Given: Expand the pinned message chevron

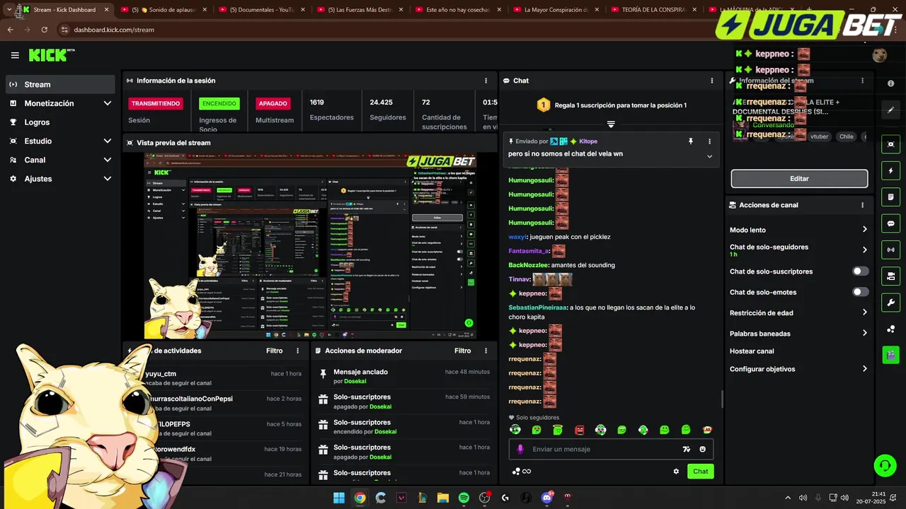Looking at the screenshot, I should tap(709, 156).
